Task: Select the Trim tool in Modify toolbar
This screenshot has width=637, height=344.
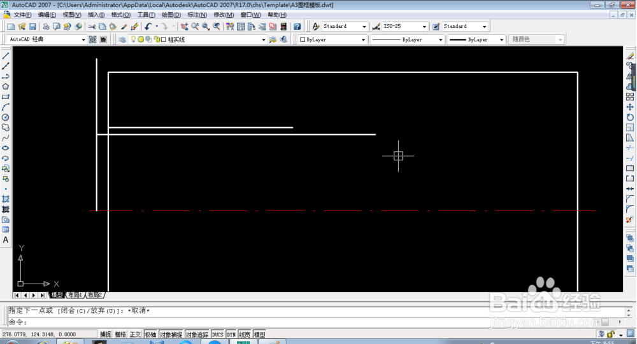Action: [x=630, y=148]
